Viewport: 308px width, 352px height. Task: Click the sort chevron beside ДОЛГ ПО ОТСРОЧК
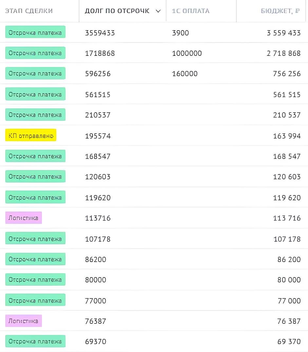[x=158, y=11]
